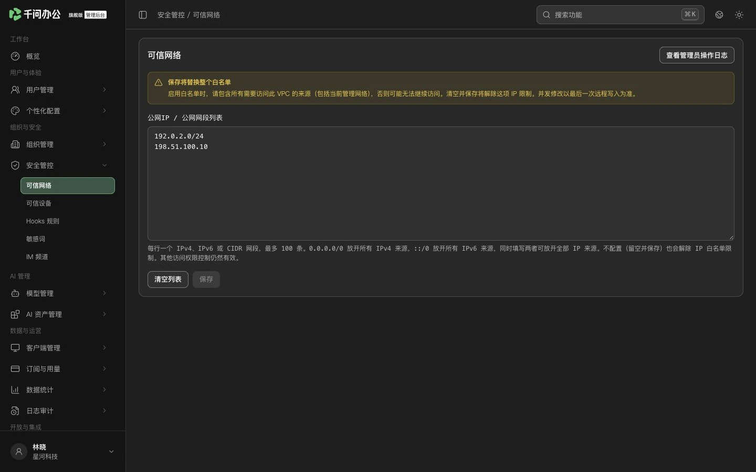The height and width of the screenshot is (472, 756).
Task: Collapse the 安全管控 chevron
Action: coord(104,165)
